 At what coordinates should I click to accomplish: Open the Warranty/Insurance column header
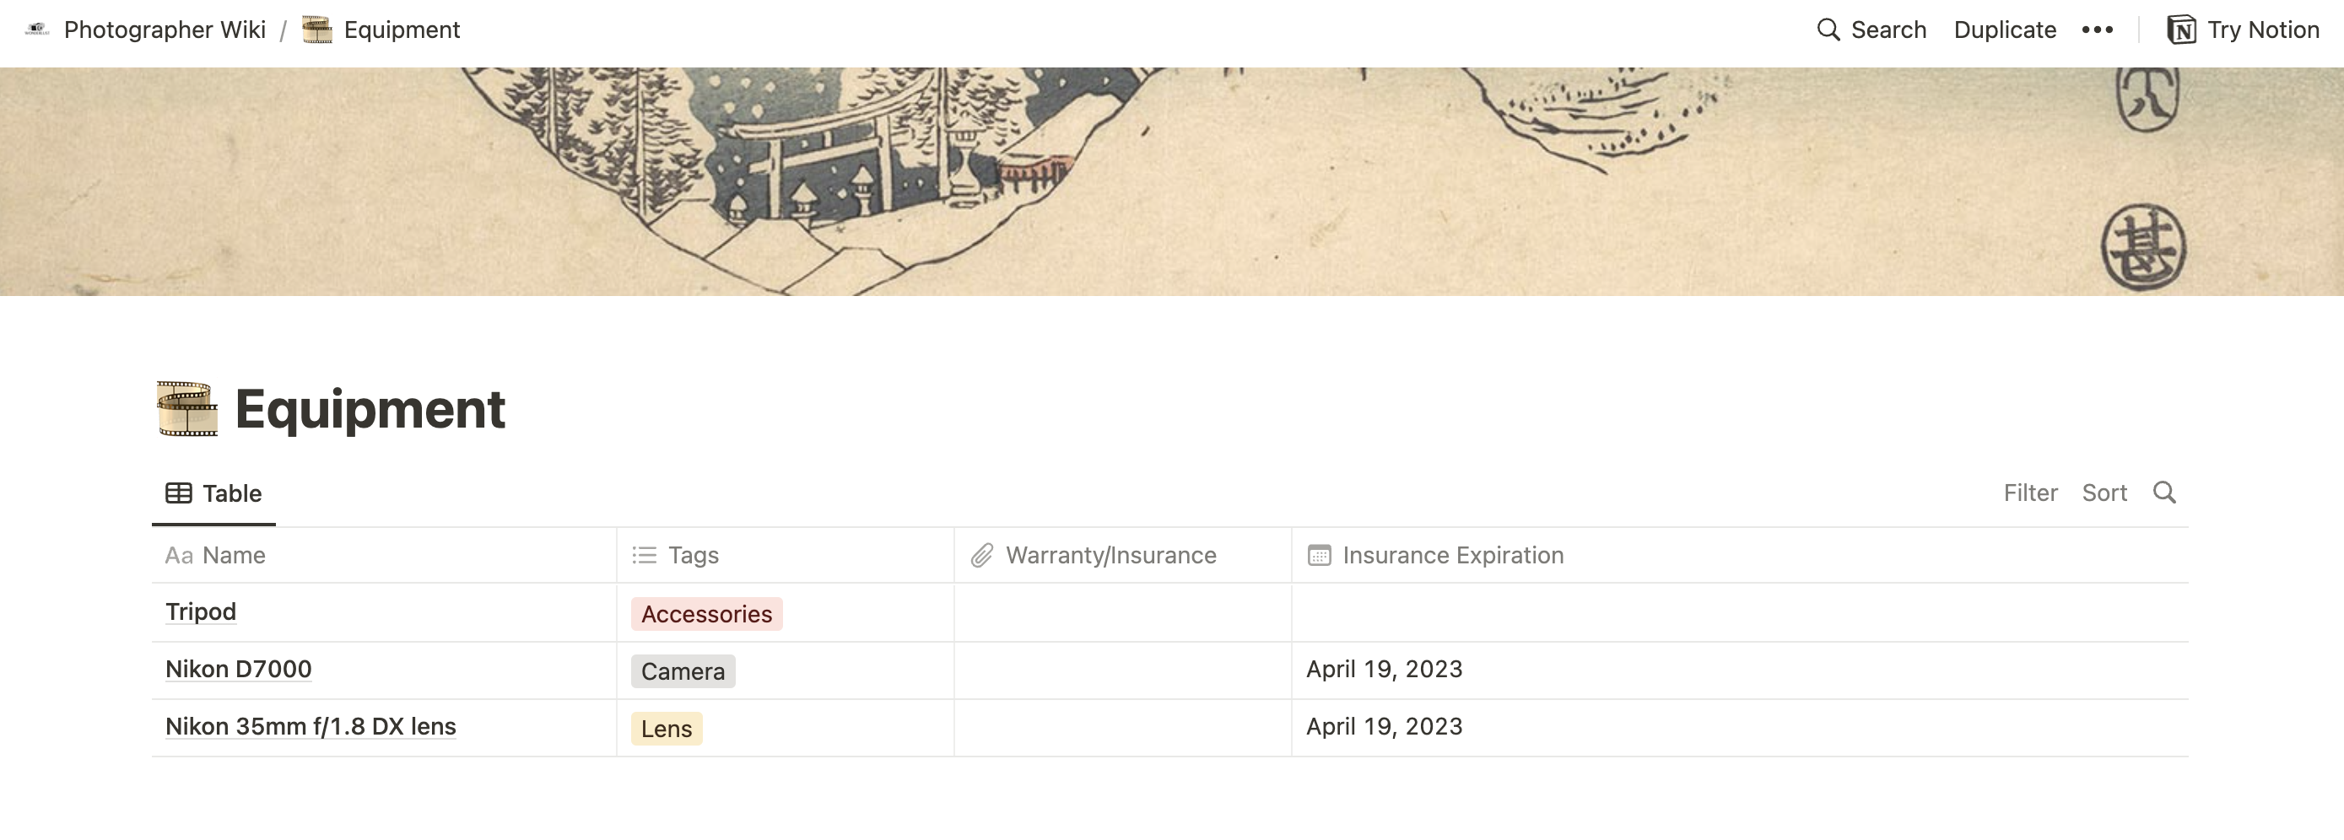click(x=1123, y=556)
